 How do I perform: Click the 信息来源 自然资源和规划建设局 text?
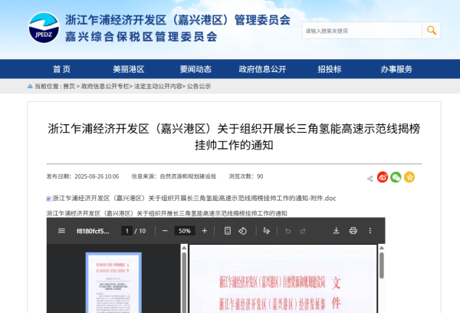click(x=174, y=176)
